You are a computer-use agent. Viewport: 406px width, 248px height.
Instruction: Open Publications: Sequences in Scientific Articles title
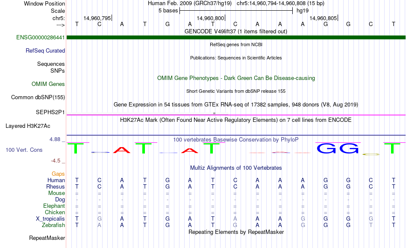(236, 58)
